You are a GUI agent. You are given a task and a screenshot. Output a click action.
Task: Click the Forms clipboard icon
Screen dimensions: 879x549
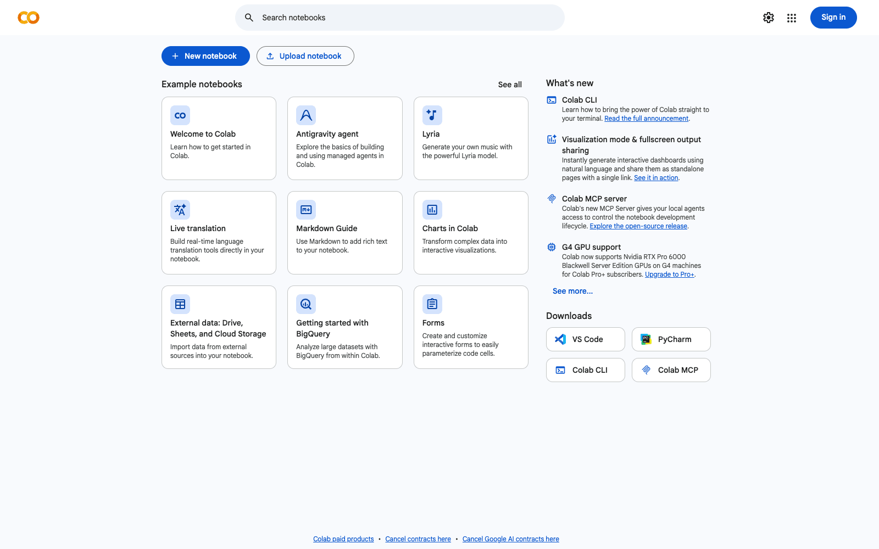click(x=432, y=304)
